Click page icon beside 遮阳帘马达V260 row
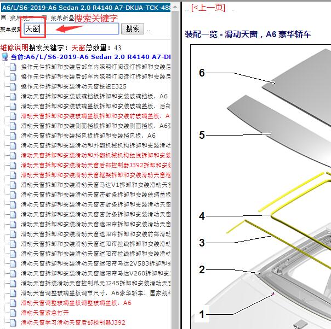Viewport: 331px width, 329px height. point(13,273)
